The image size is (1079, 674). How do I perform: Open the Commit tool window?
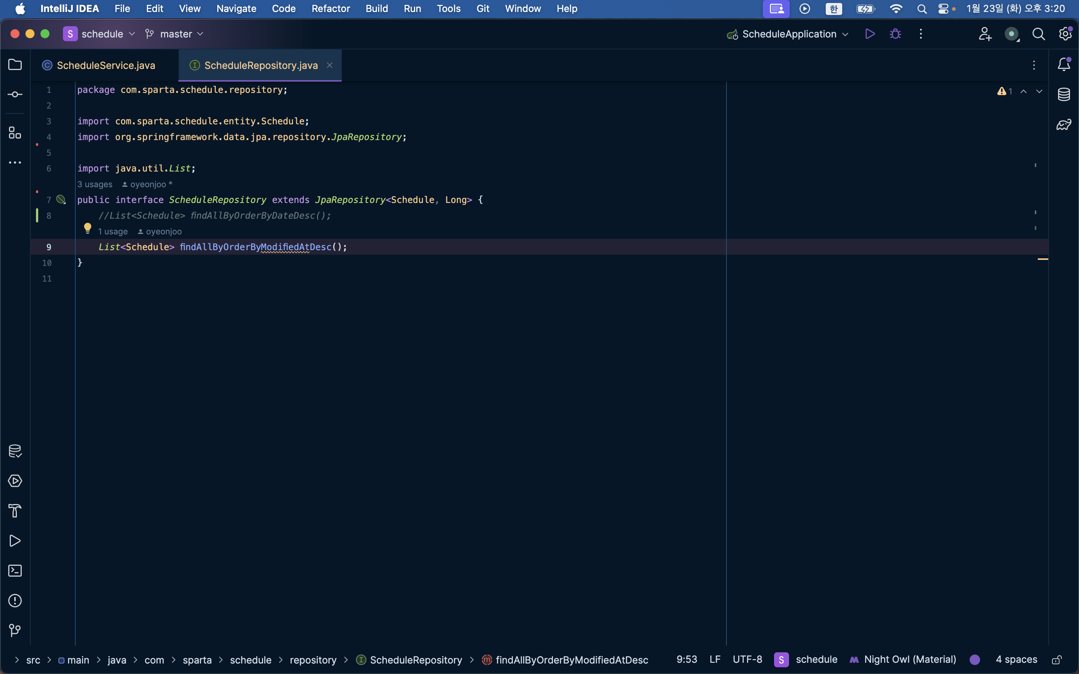coord(15,94)
